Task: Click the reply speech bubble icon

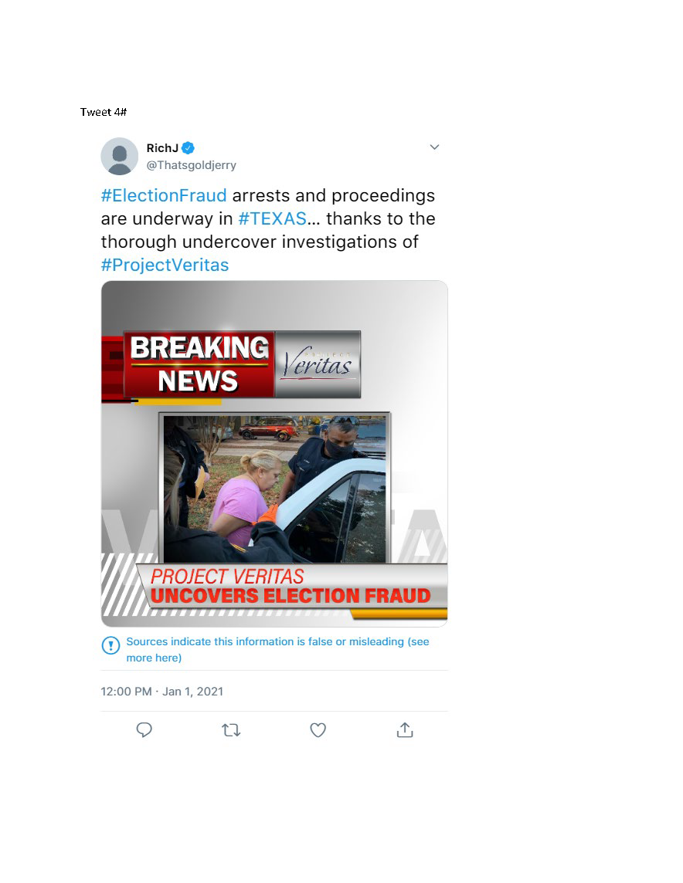Action: coord(144,730)
